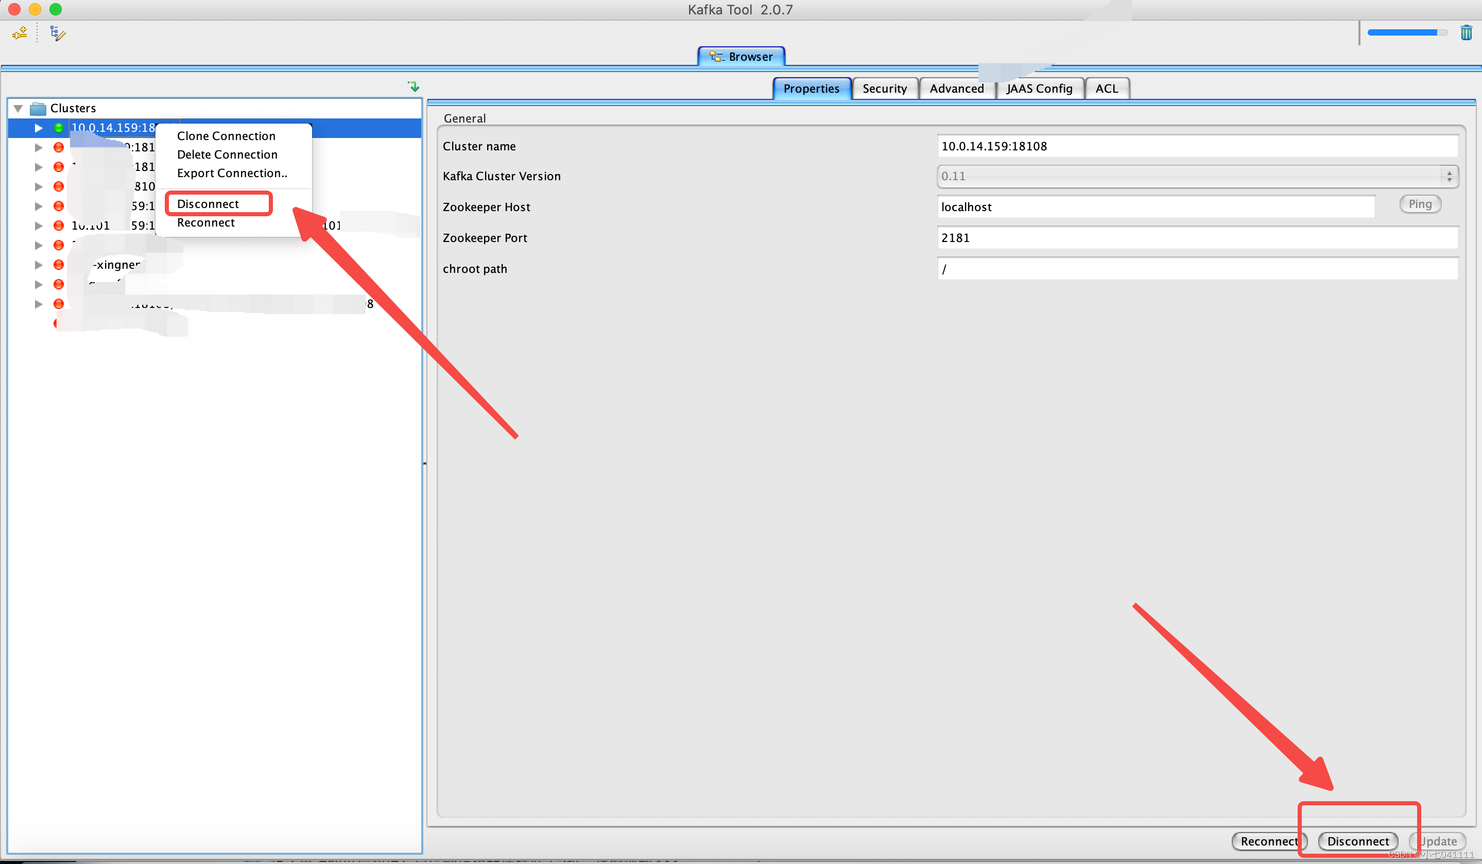This screenshot has width=1482, height=864.
Task: Click the Cluster name input field
Action: pyautogui.click(x=1195, y=145)
